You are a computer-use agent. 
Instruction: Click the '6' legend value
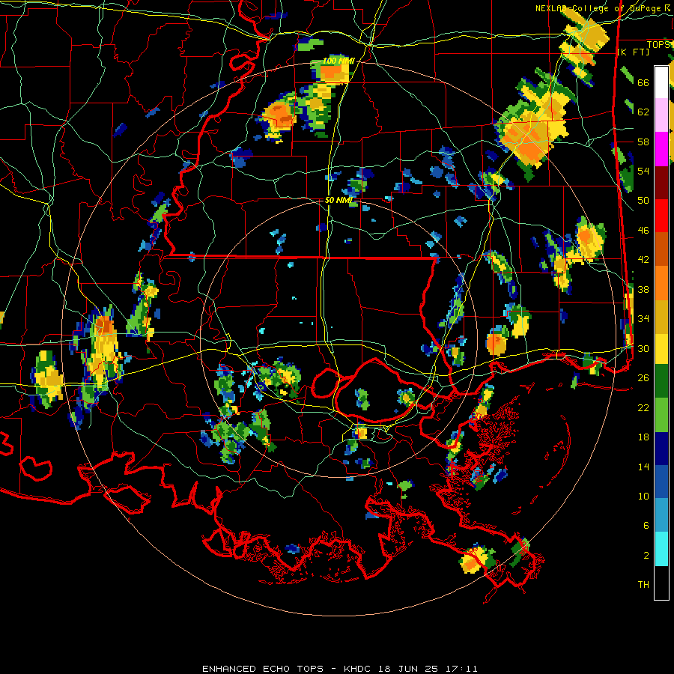(646, 525)
